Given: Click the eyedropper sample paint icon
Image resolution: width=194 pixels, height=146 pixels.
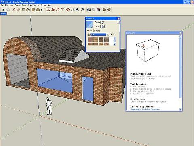Looking at the screenshot, I should pos(103,22).
